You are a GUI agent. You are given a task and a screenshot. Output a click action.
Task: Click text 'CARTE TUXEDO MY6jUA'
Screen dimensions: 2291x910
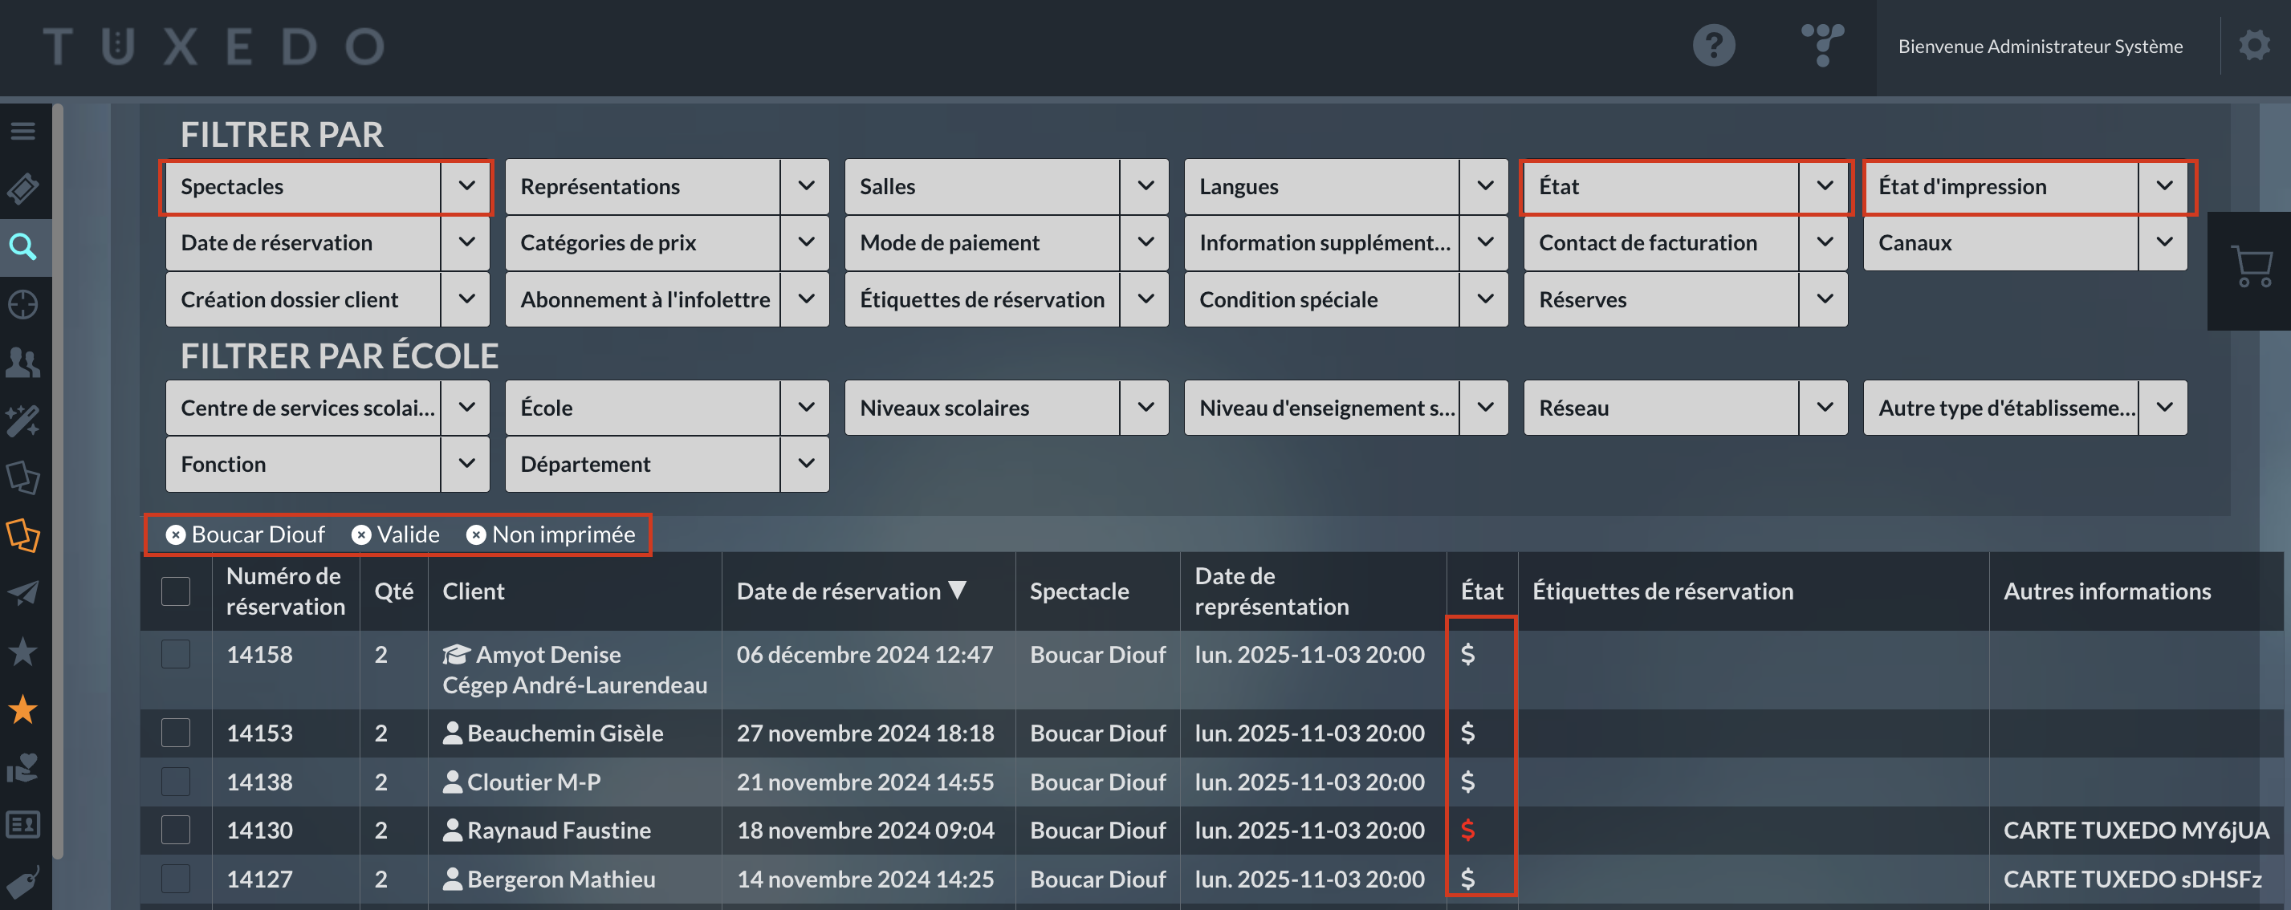click(2135, 831)
